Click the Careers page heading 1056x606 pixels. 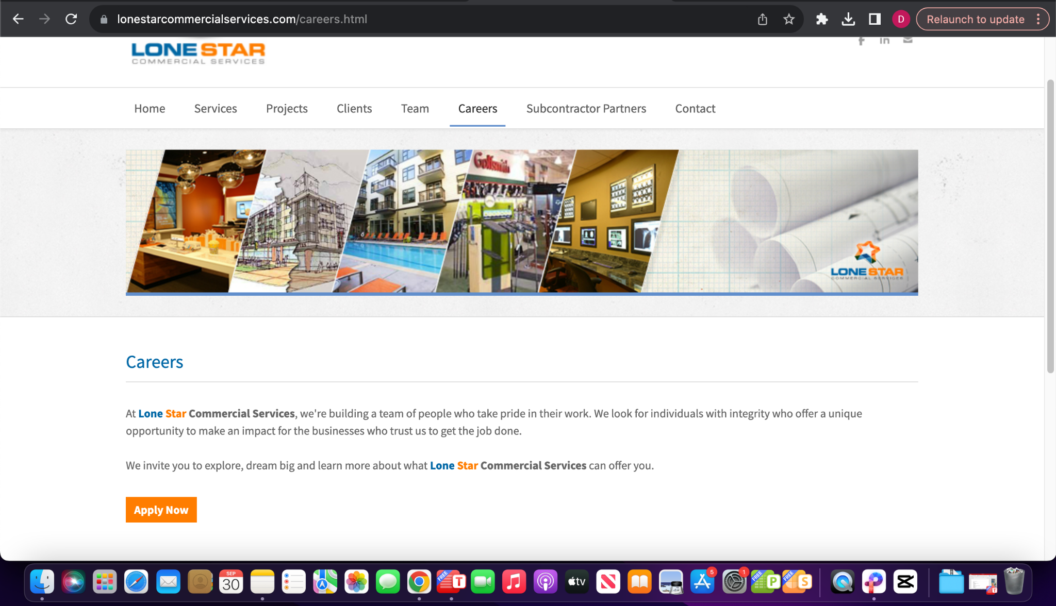[155, 362]
